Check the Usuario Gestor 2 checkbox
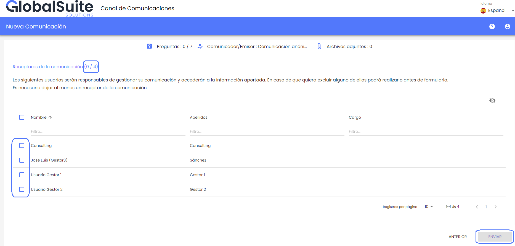This screenshot has height=246, width=515. [22, 189]
